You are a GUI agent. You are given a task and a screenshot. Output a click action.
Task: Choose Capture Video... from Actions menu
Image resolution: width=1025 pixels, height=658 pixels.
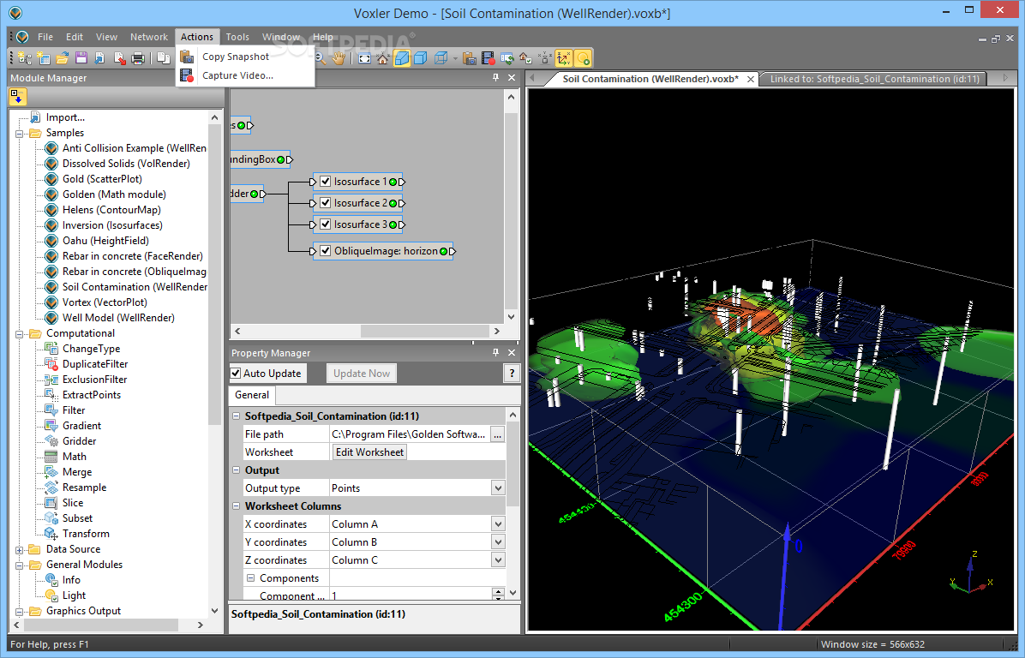[x=245, y=75]
